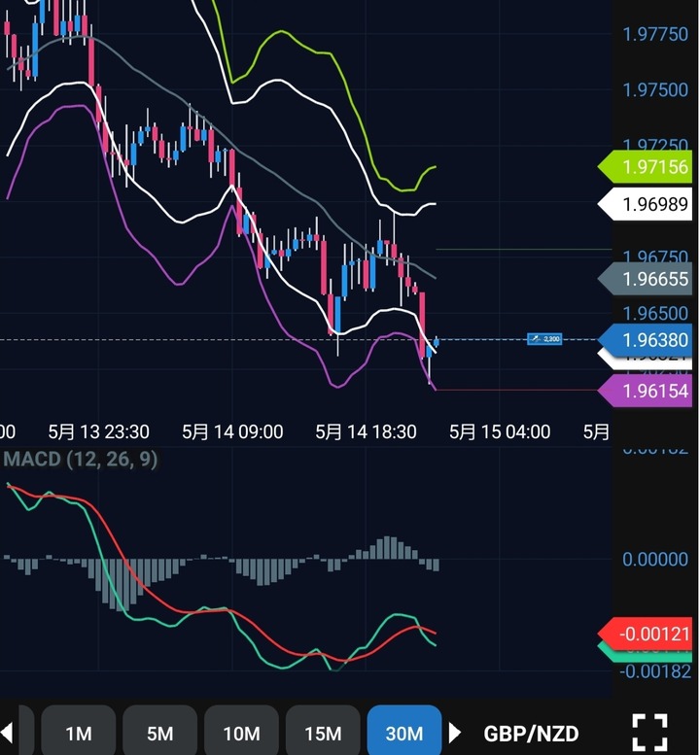The height and width of the screenshot is (755, 700).
Task: Tap the green 1.97156 upper band label
Action: [x=646, y=166]
